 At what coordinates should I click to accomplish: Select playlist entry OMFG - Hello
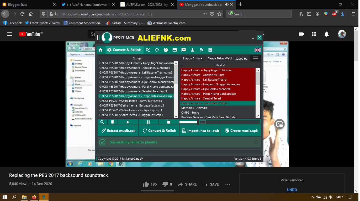click(218, 113)
